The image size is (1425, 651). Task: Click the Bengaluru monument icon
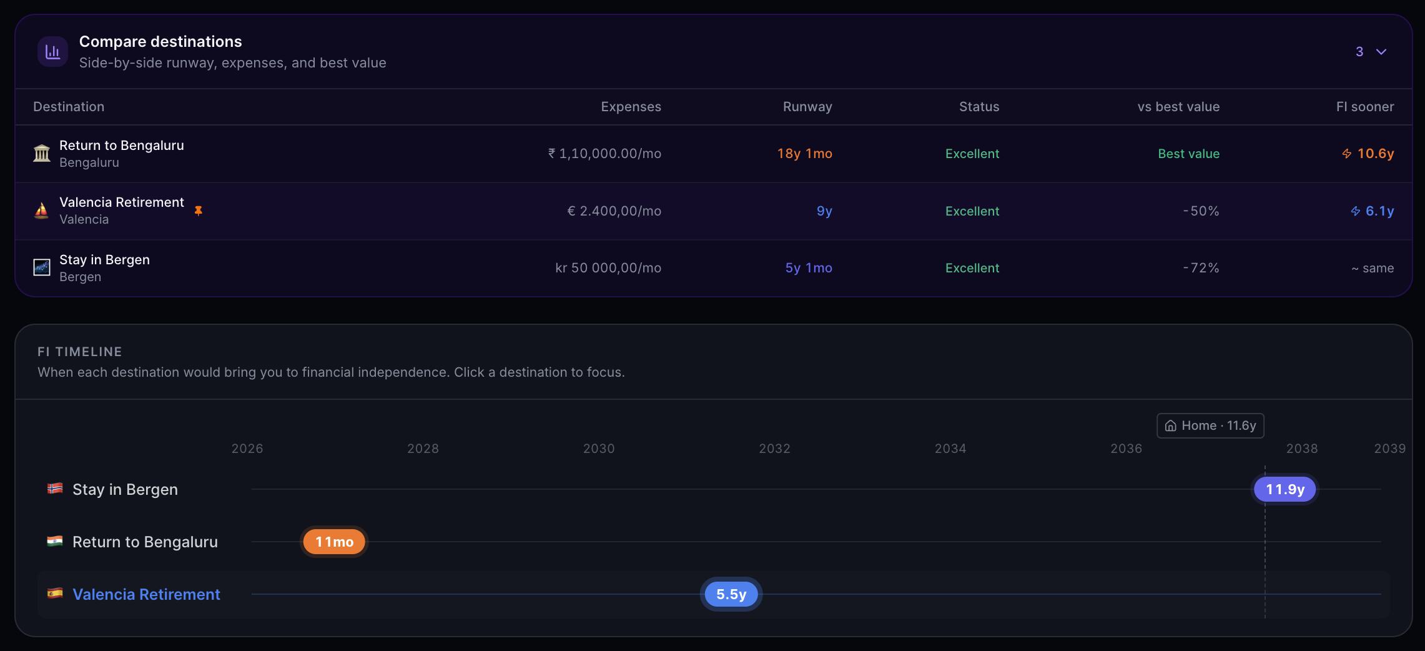tap(42, 154)
